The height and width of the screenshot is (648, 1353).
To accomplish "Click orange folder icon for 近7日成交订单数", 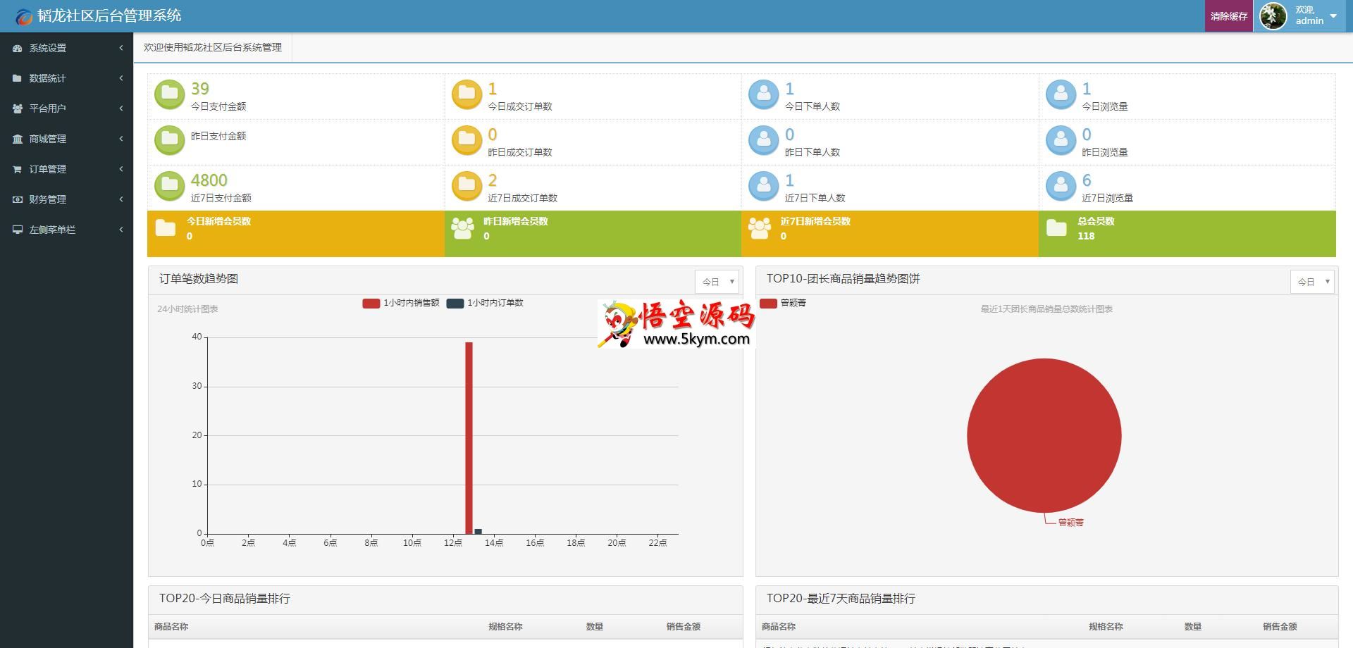I will (x=467, y=187).
